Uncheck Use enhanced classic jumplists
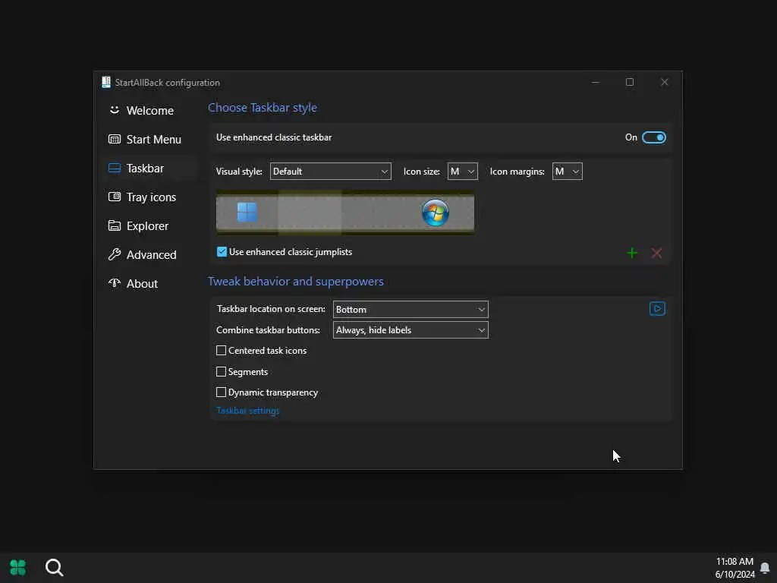This screenshot has height=583, width=777. [x=222, y=252]
